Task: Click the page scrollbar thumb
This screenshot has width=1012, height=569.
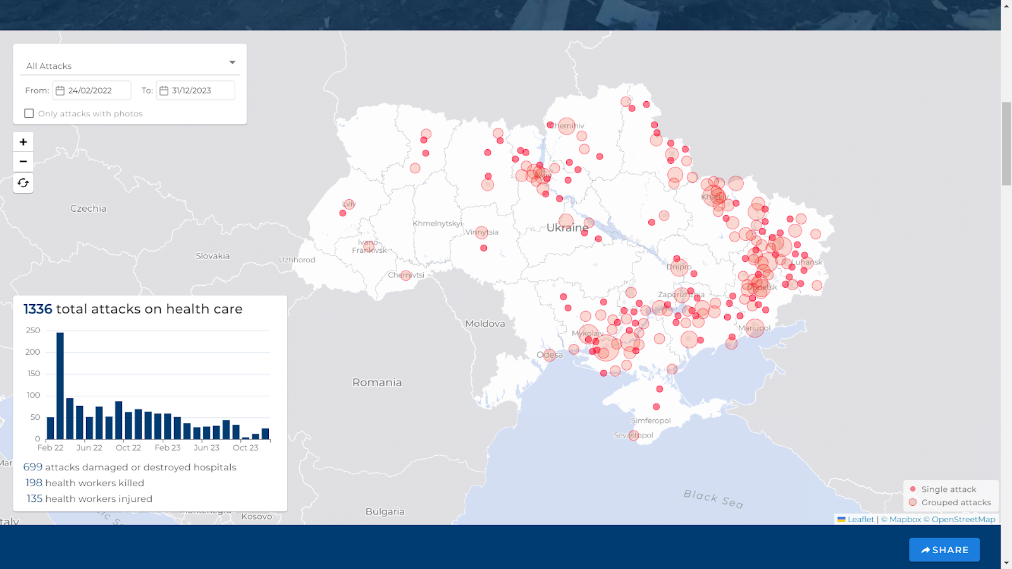Action: click(1006, 144)
